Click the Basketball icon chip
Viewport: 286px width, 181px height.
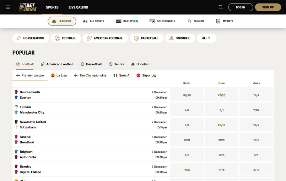pyautogui.click(x=136, y=38)
